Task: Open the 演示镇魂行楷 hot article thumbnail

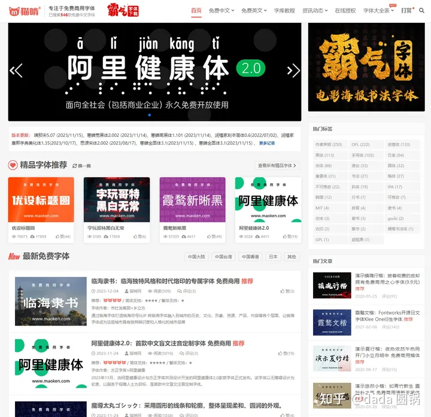Action: [x=332, y=285]
